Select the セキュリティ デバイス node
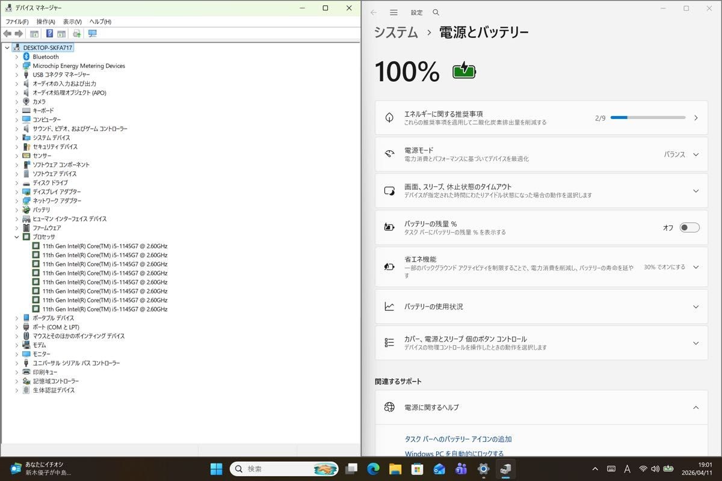722x481 pixels. pos(55,147)
